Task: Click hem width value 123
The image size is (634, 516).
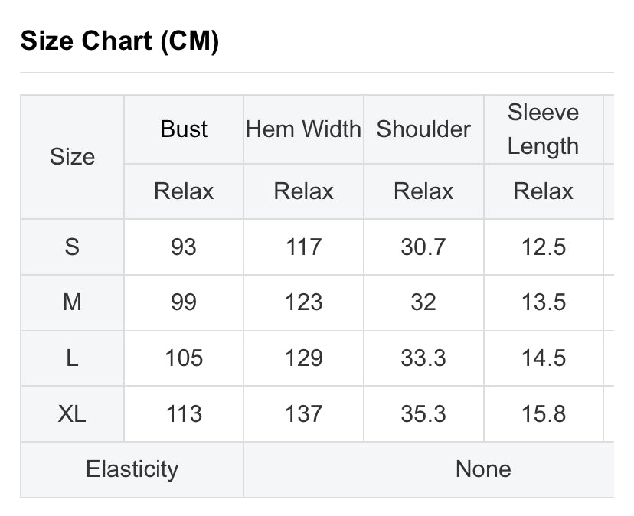Action: [x=304, y=302]
